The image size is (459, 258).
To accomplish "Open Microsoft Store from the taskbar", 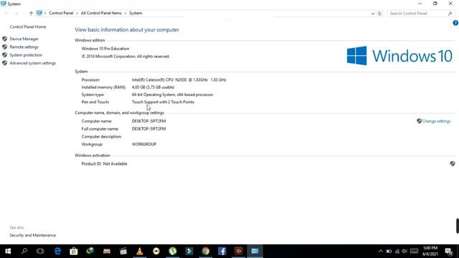I will 74,251.
